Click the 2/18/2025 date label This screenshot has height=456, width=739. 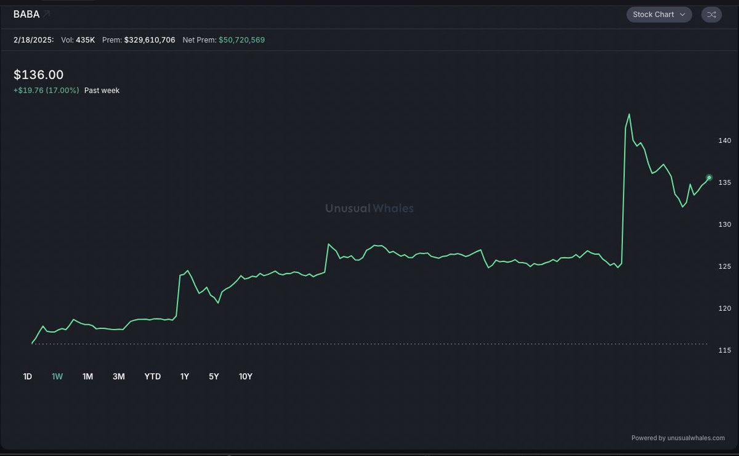(33, 40)
